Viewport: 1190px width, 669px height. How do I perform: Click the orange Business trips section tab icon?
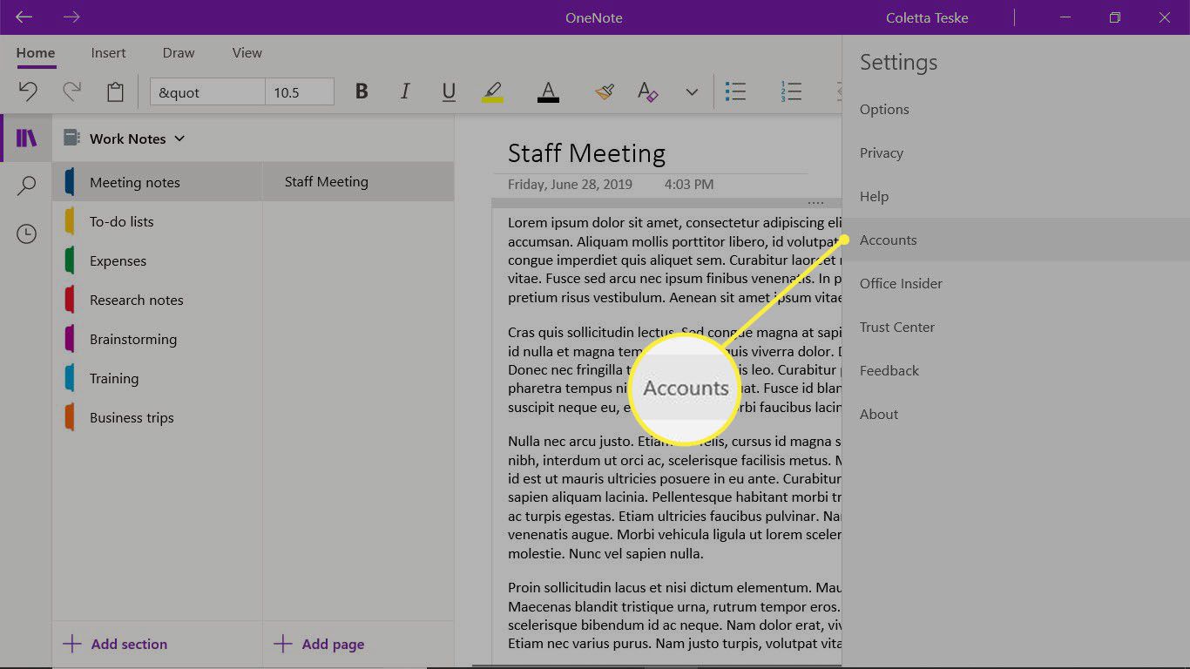(x=70, y=417)
